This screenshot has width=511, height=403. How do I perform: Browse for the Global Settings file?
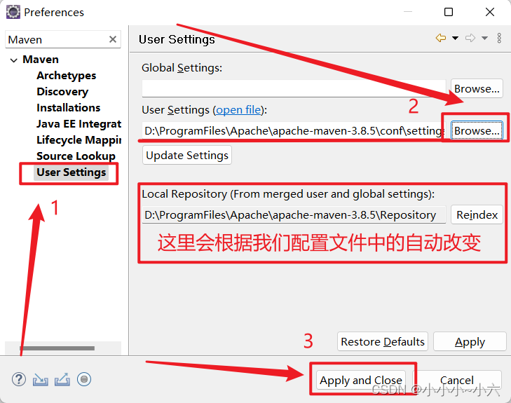(x=477, y=88)
